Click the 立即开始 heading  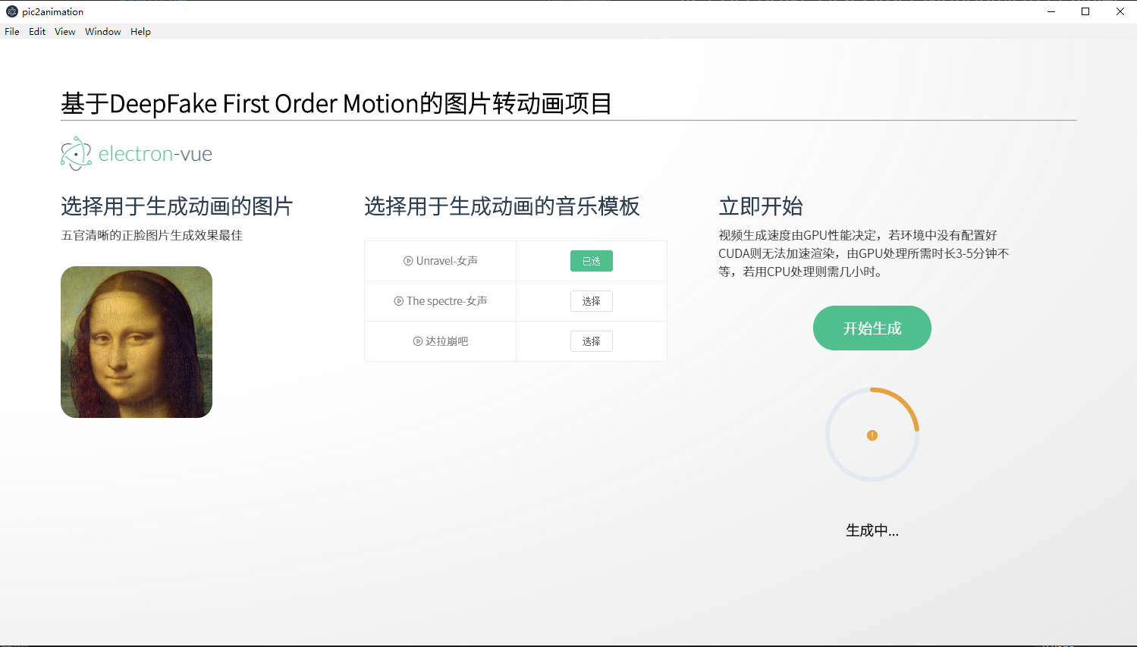[x=761, y=206]
